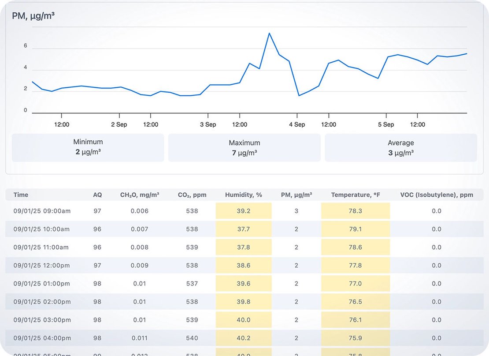
Task: Click the Average 3 µg/m³ summary card
Action: click(x=400, y=148)
